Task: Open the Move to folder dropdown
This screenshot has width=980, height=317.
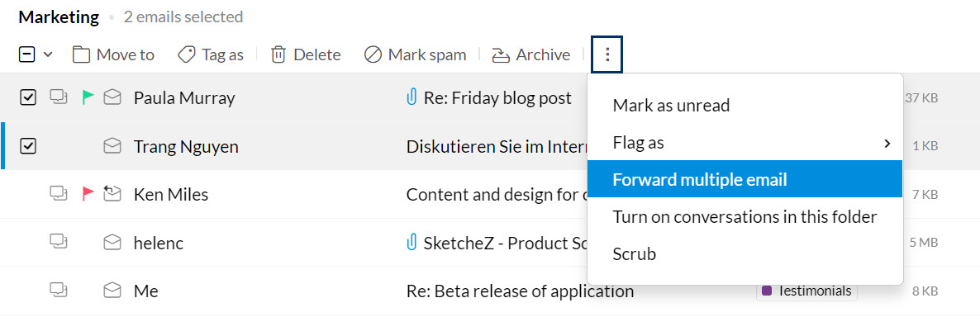Action: point(113,55)
